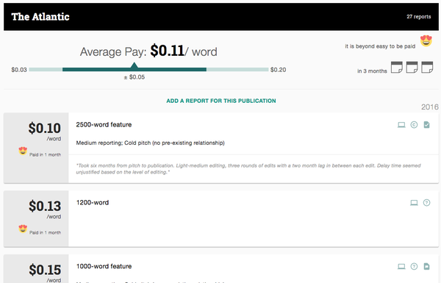441x283 pixels.
Task: Click the '$0.03' minimum pay label
Action: [19, 70]
